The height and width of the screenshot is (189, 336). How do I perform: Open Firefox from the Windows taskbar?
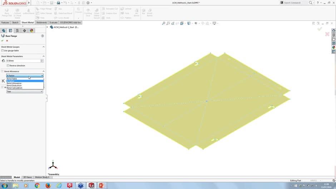[x=48, y=185]
